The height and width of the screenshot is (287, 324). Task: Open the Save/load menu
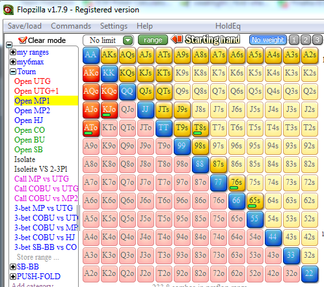(x=25, y=26)
